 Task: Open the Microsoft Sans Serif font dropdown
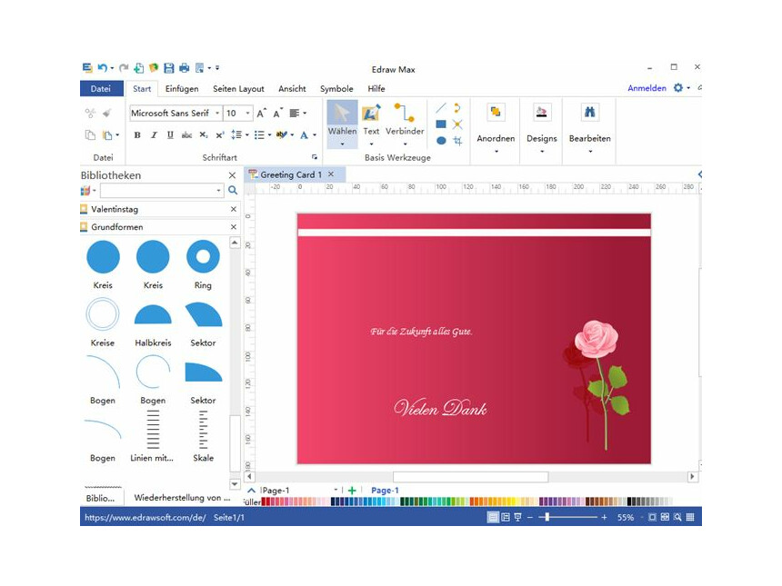coord(216,113)
